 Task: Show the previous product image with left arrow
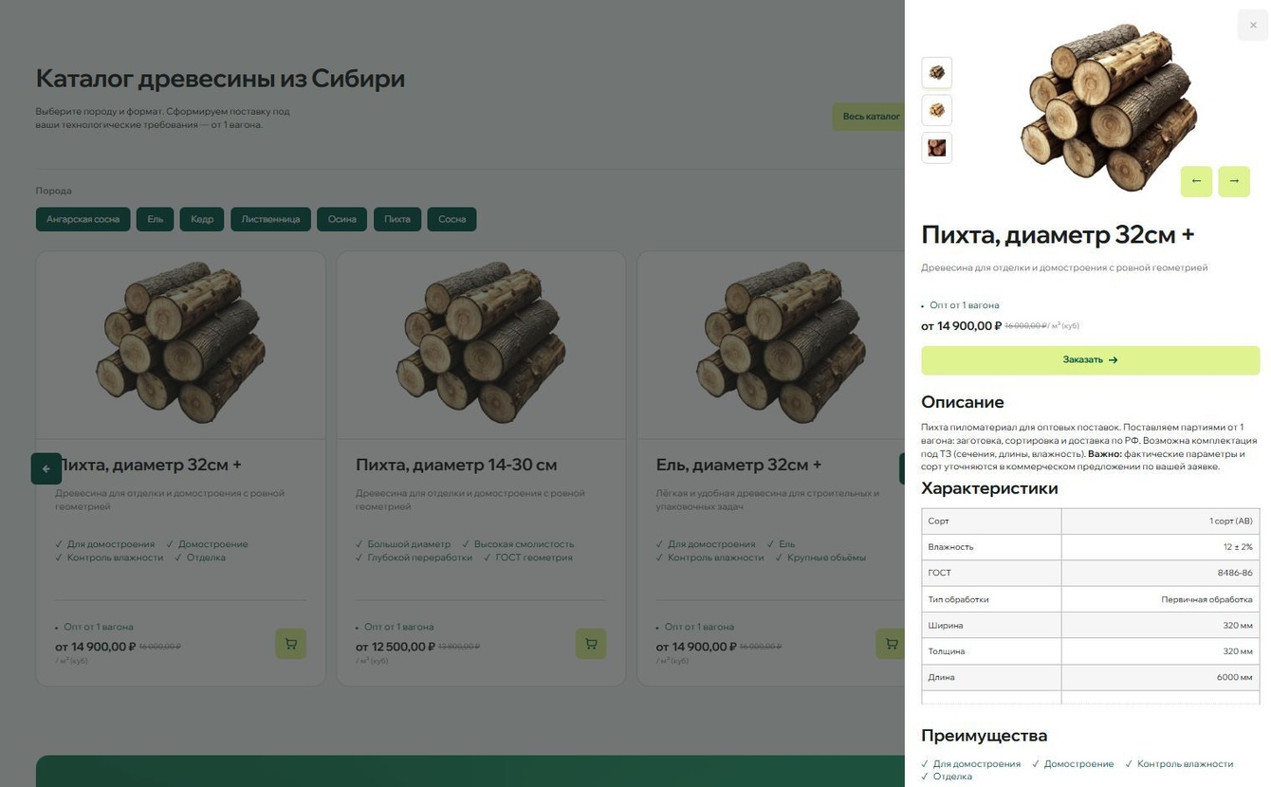click(x=1196, y=181)
